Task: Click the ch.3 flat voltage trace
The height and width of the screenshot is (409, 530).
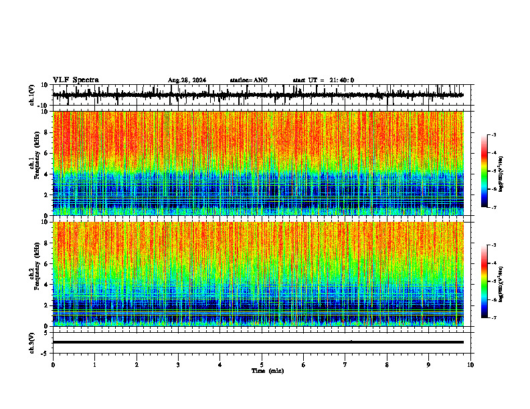Action: click(x=258, y=342)
